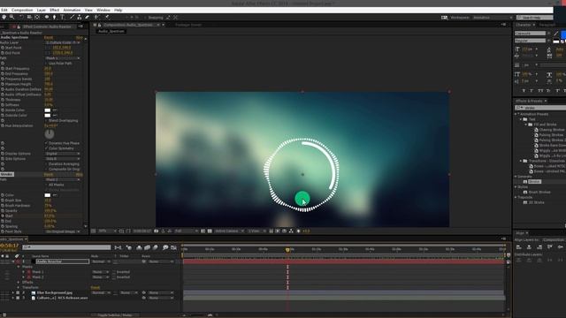Click the Thickness stopwatch icon
This screenshot has height=318, width=566.
(3, 100)
